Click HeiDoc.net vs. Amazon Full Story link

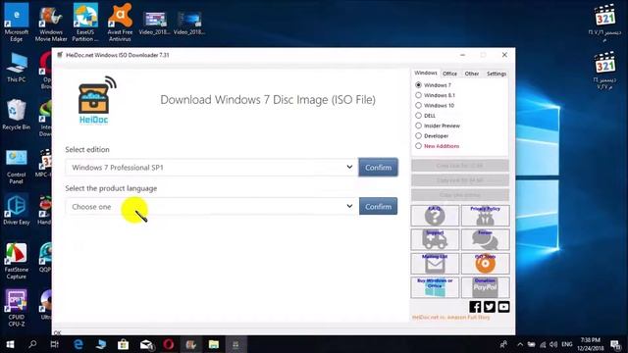[451, 317]
